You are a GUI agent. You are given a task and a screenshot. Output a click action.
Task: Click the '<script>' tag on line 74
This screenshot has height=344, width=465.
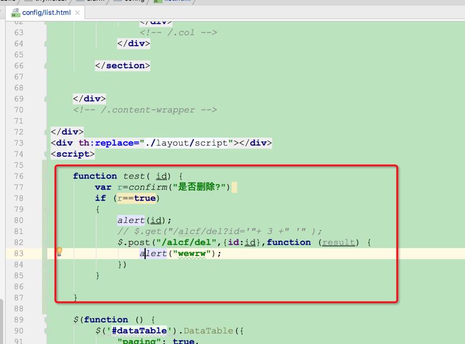pyautogui.click(x=73, y=154)
